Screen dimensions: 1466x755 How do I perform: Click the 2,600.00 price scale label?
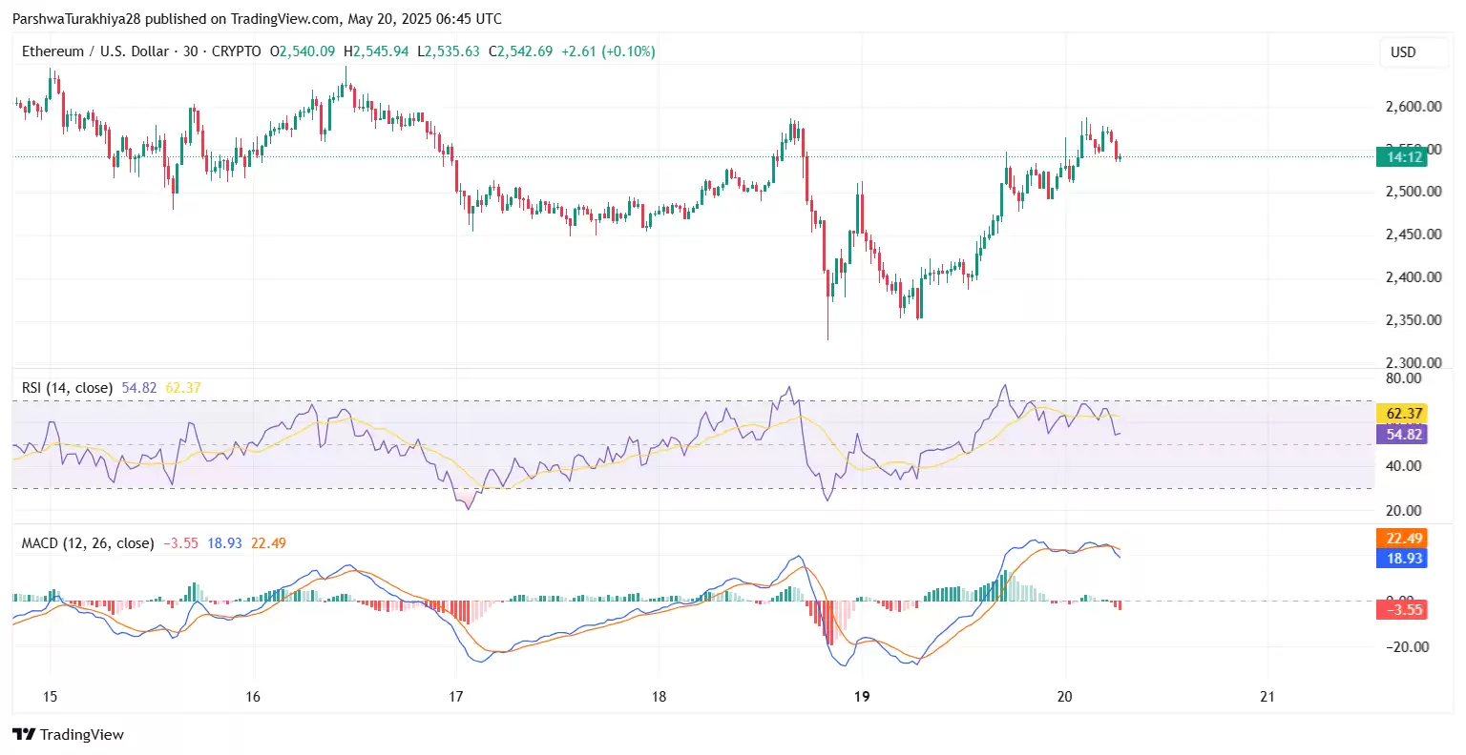tap(1413, 107)
